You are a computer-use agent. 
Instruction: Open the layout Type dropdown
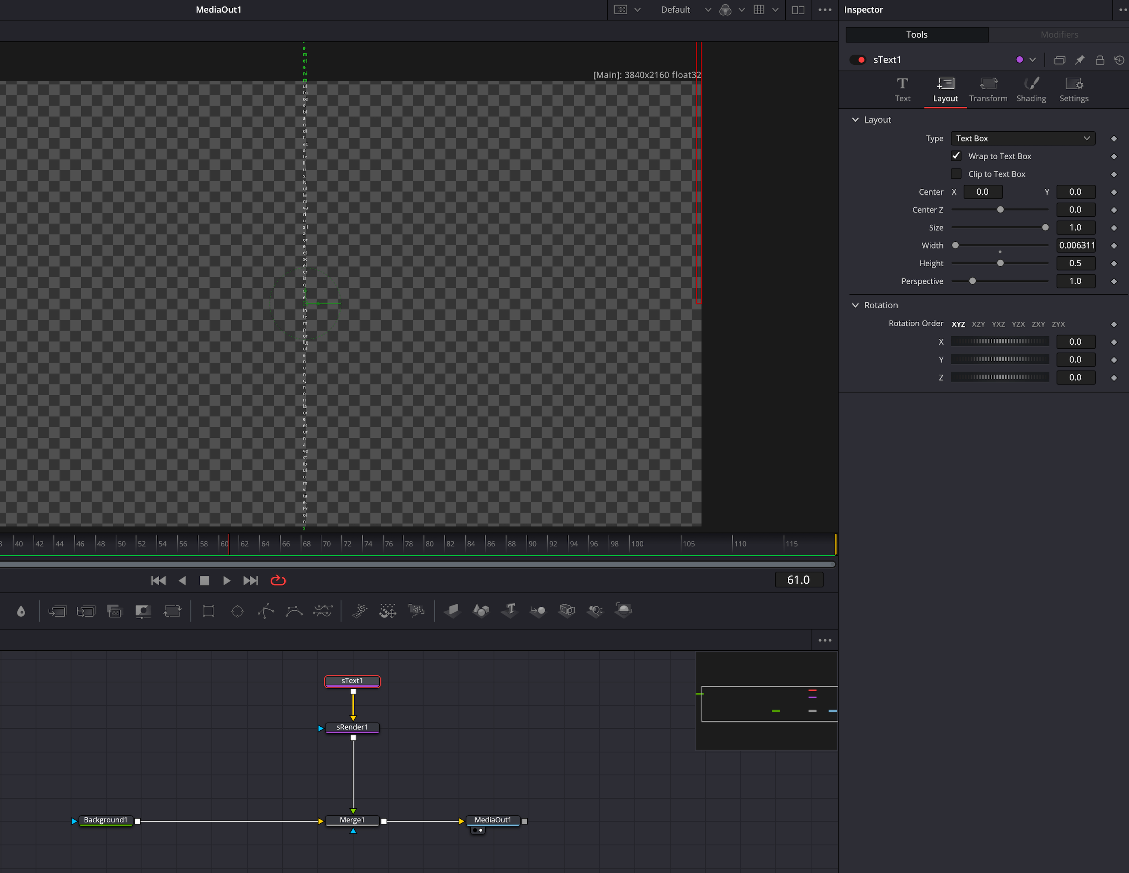click(1023, 139)
